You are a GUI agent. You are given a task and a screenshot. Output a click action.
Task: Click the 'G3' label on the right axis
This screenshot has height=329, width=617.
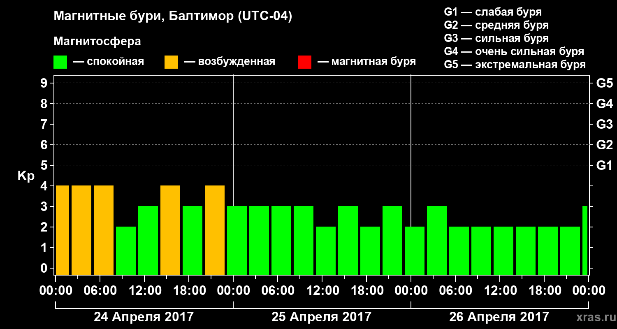pyautogui.click(x=604, y=125)
